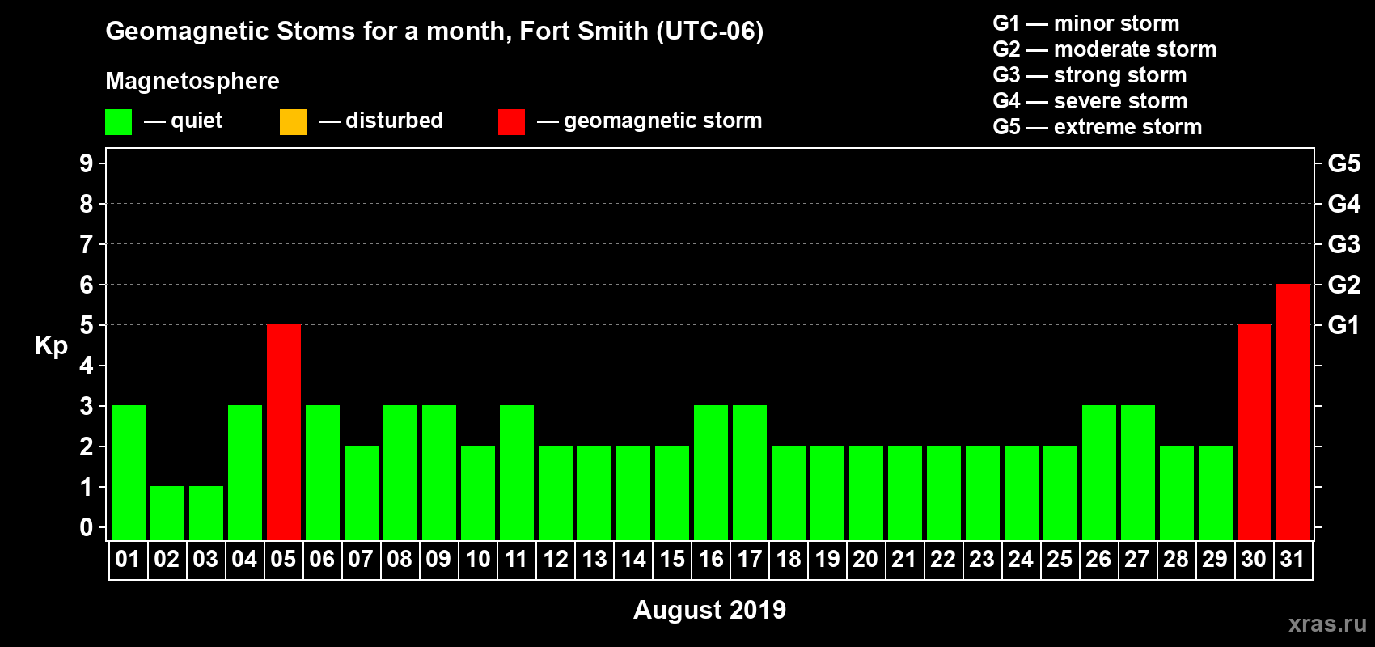Click the 'geomagnetic storm' legend label
The image size is (1375, 647).
click(x=662, y=121)
